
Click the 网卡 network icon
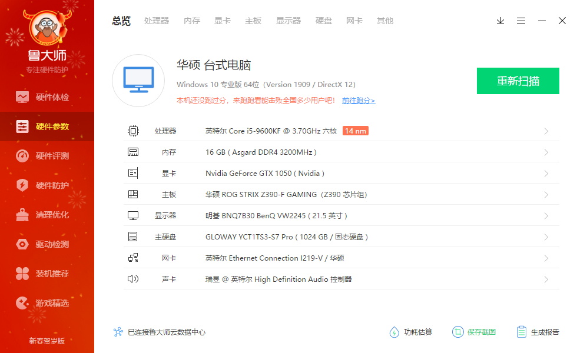click(133, 258)
